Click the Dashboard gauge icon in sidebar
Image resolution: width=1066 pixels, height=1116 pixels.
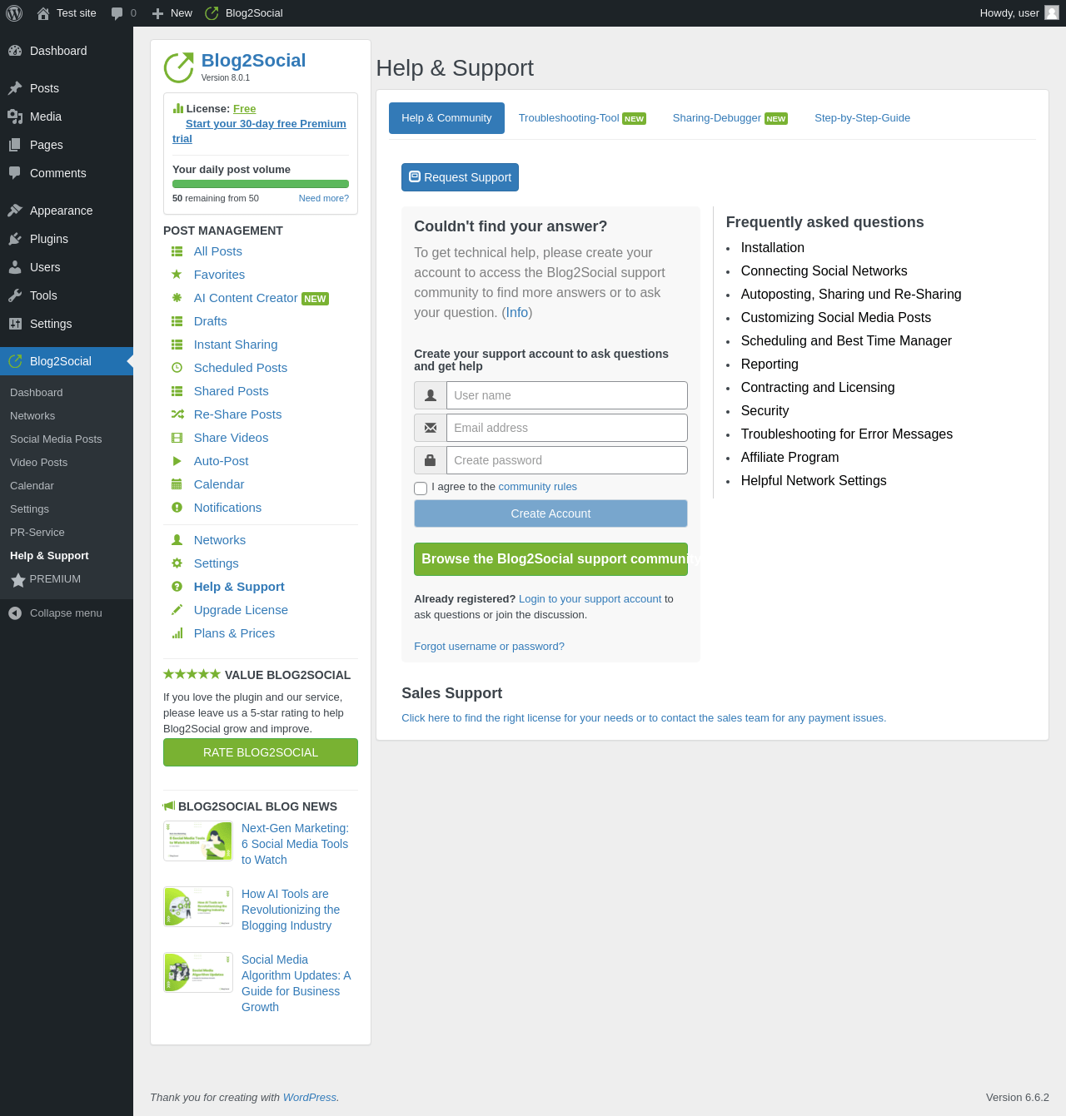pos(15,51)
